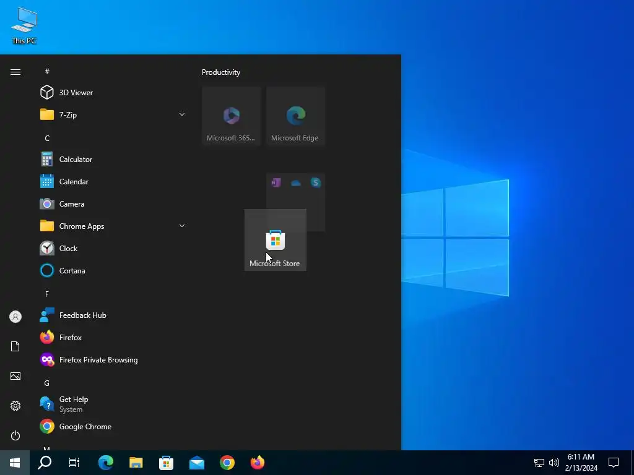Image resolution: width=634 pixels, height=475 pixels.
Task: Open taskbar Search
Action: tap(45, 463)
